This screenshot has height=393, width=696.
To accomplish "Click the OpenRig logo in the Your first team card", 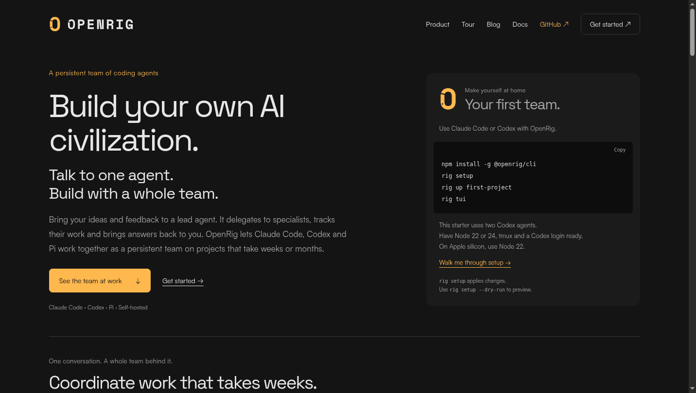I will pyautogui.click(x=448, y=99).
